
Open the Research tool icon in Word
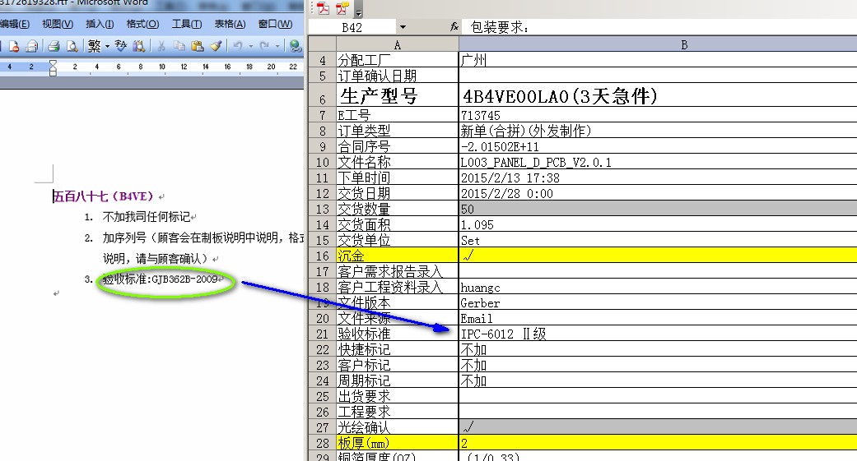pyautogui.click(x=139, y=46)
